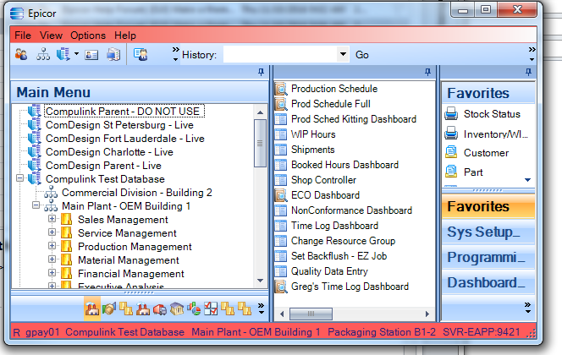Click the middle pane scroll right arrow
Screen dimensions: 562x355
pos(427,314)
